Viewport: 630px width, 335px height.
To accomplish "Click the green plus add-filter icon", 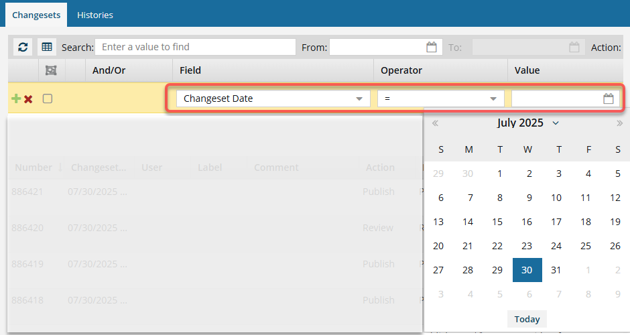I will [x=16, y=98].
